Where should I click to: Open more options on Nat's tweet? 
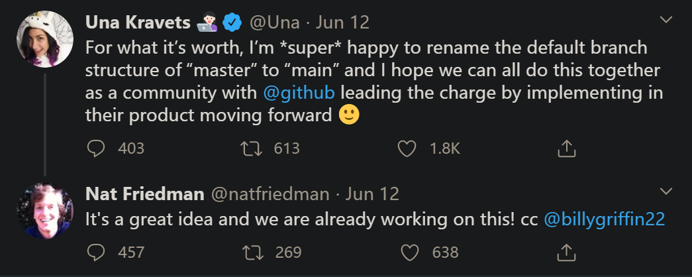pyautogui.click(x=666, y=192)
